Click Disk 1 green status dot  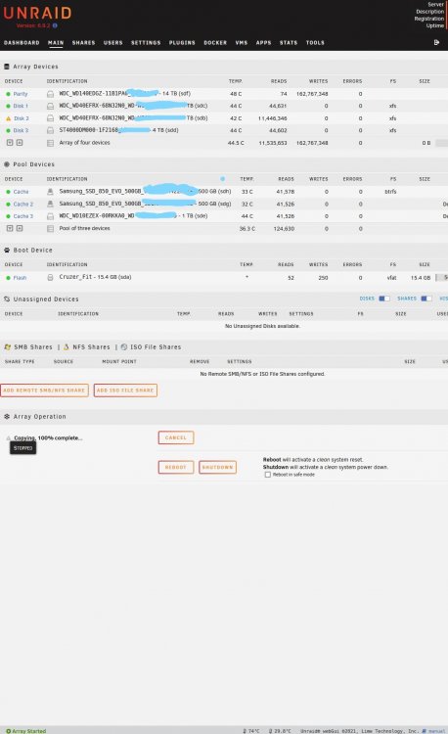click(8, 107)
